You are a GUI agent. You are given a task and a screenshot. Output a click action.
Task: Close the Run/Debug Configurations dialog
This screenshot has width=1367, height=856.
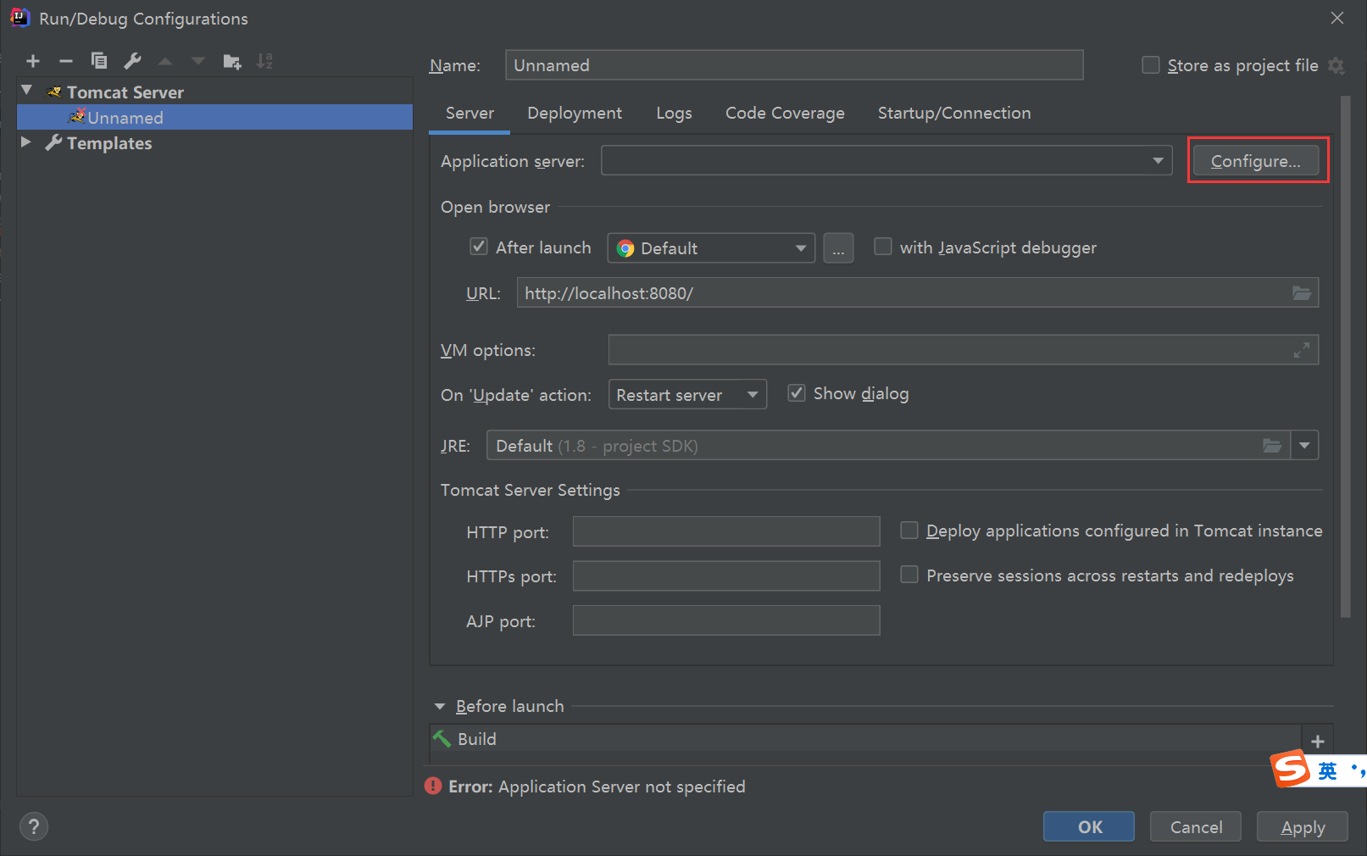(x=1337, y=18)
